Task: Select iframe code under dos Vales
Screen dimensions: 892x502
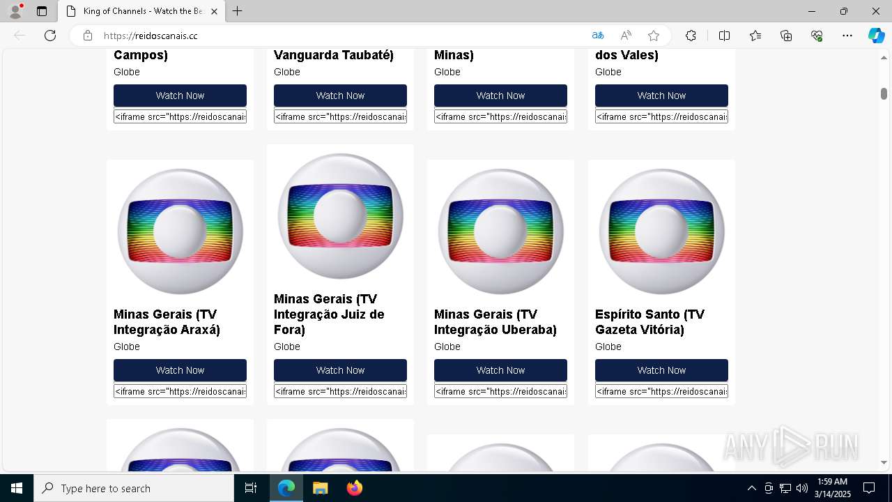Action: point(661,116)
